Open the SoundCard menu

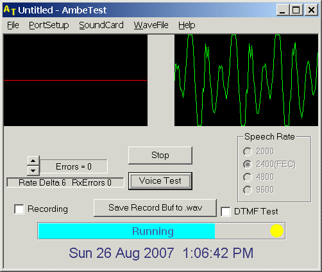pyautogui.click(x=101, y=25)
